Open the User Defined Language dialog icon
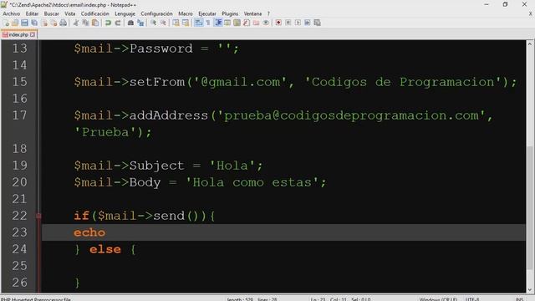This screenshot has width=535, height=301. 227,23
